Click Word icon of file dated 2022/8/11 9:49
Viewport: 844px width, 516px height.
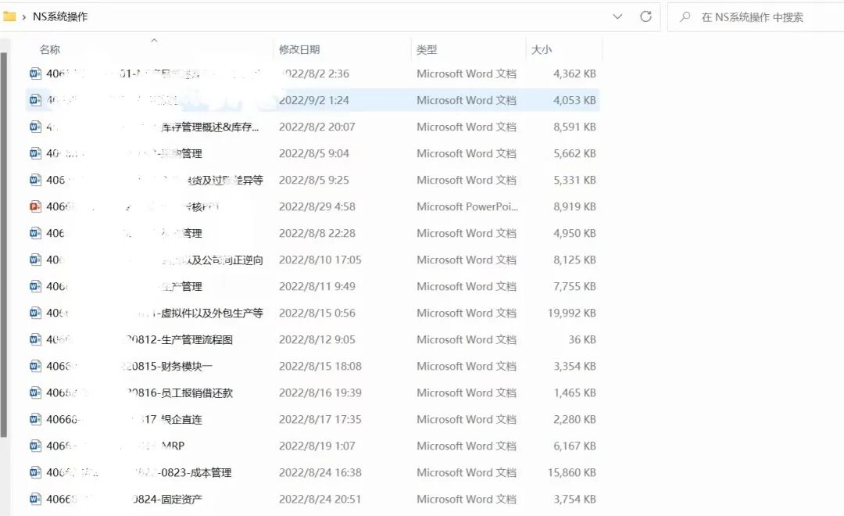coord(35,286)
